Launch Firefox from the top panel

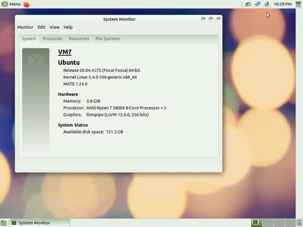click(x=27, y=4)
